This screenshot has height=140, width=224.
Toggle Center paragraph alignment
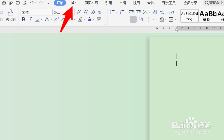(119, 19)
